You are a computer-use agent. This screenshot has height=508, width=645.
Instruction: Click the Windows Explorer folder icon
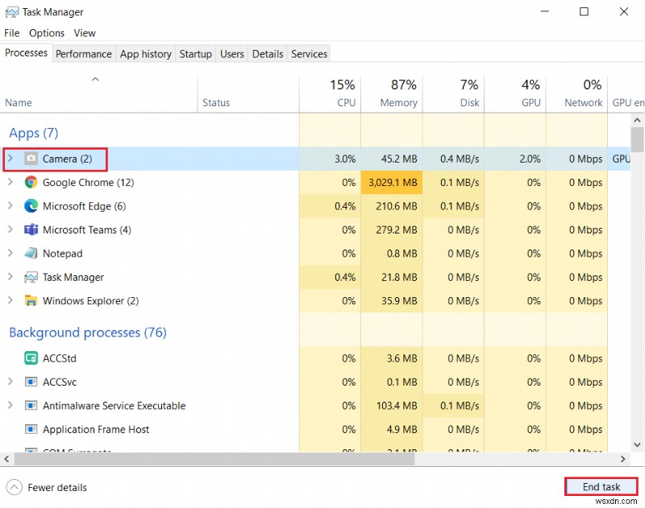click(x=31, y=301)
